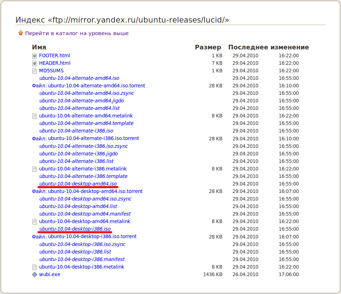Screen dimensions: 341x294
Task: Go to the parent directory link
Action: (x=77, y=33)
